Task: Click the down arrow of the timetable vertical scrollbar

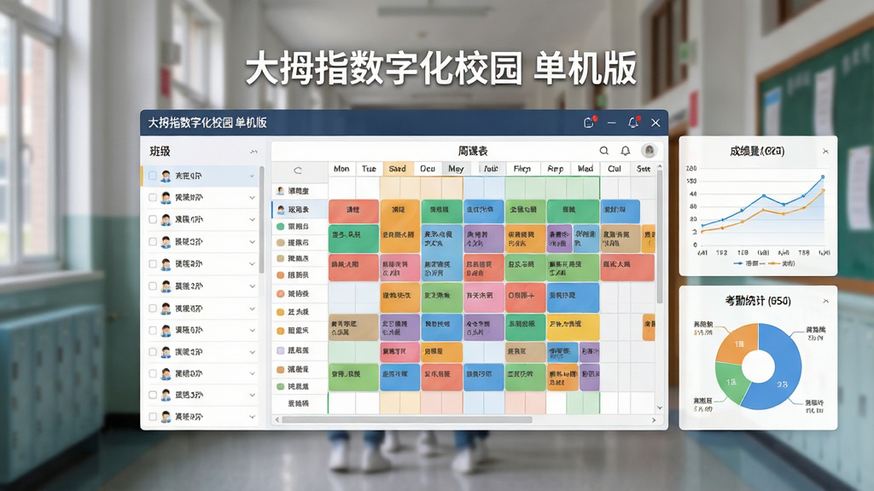Action: point(660,408)
